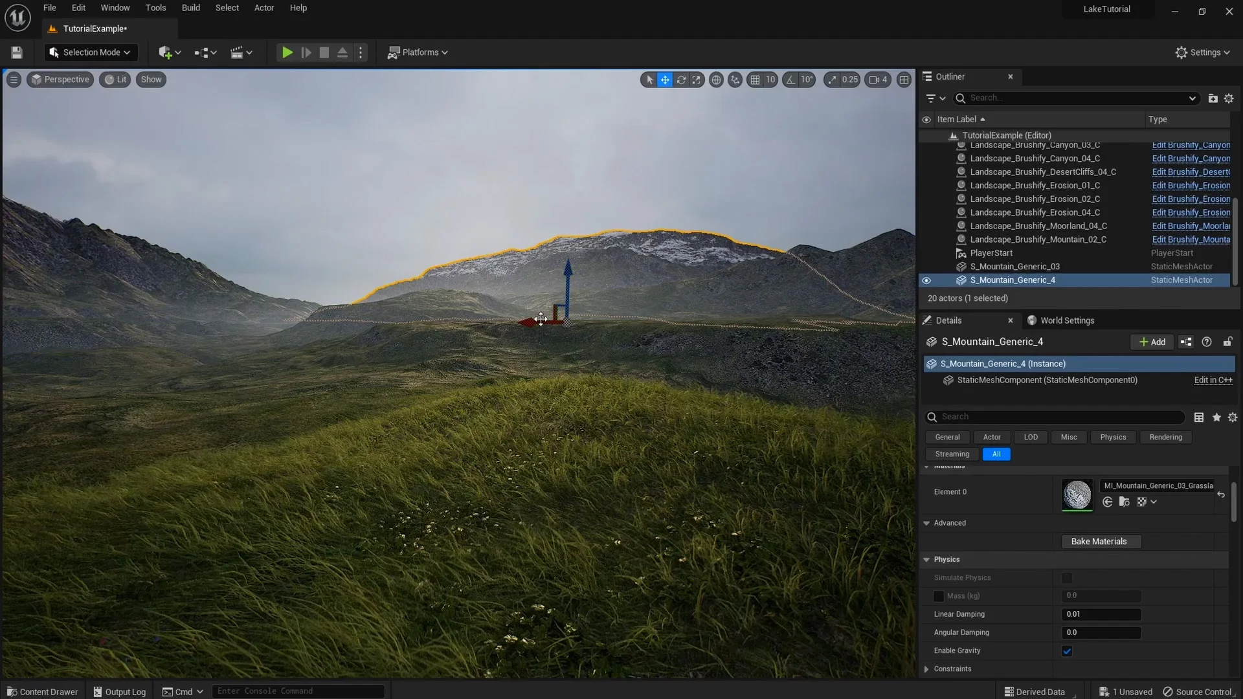The image size is (1243, 699).
Task: Open scale snap value 0.25
Action: tap(850, 80)
